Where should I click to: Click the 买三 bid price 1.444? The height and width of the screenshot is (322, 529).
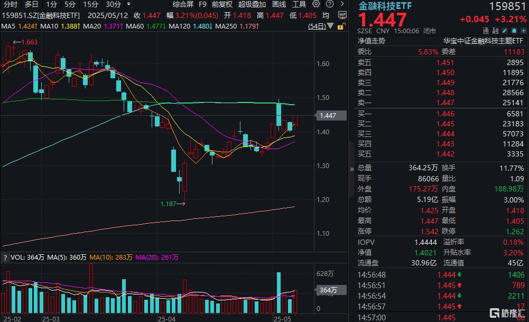click(445, 134)
